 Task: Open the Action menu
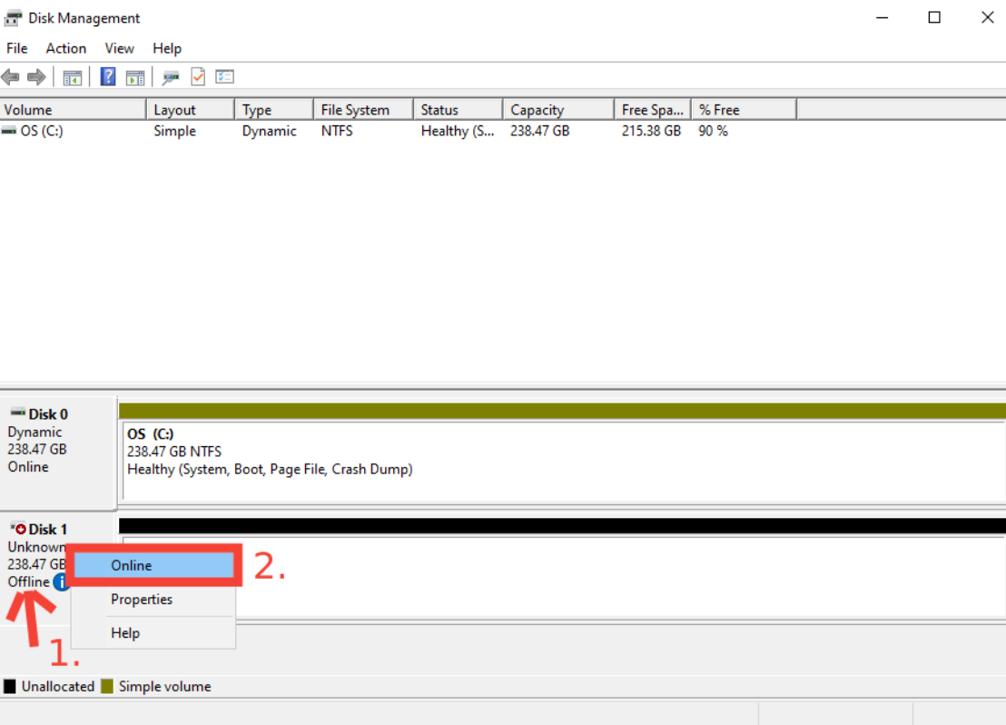(66, 48)
